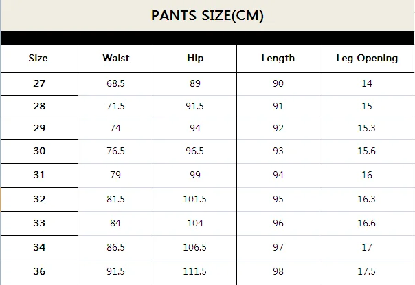The image size is (415, 285).
Task: Select the Waist column header
Action: click(x=116, y=58)
